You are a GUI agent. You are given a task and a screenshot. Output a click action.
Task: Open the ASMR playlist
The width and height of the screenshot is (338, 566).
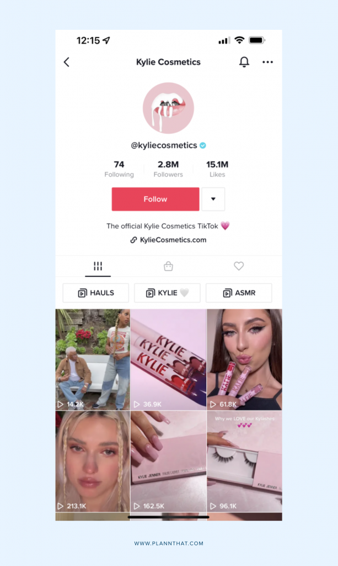(x=239, y=293)
